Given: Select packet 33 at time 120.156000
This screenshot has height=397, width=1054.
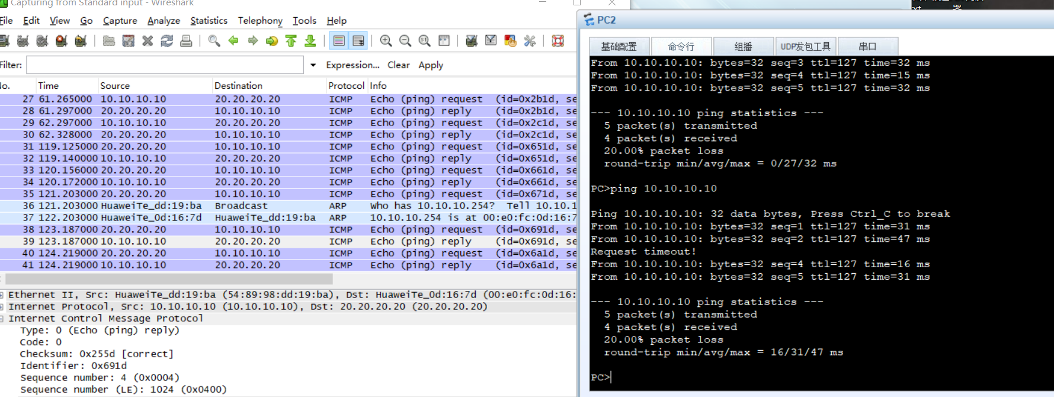Looking at the screenshot, I should [289, 170].
